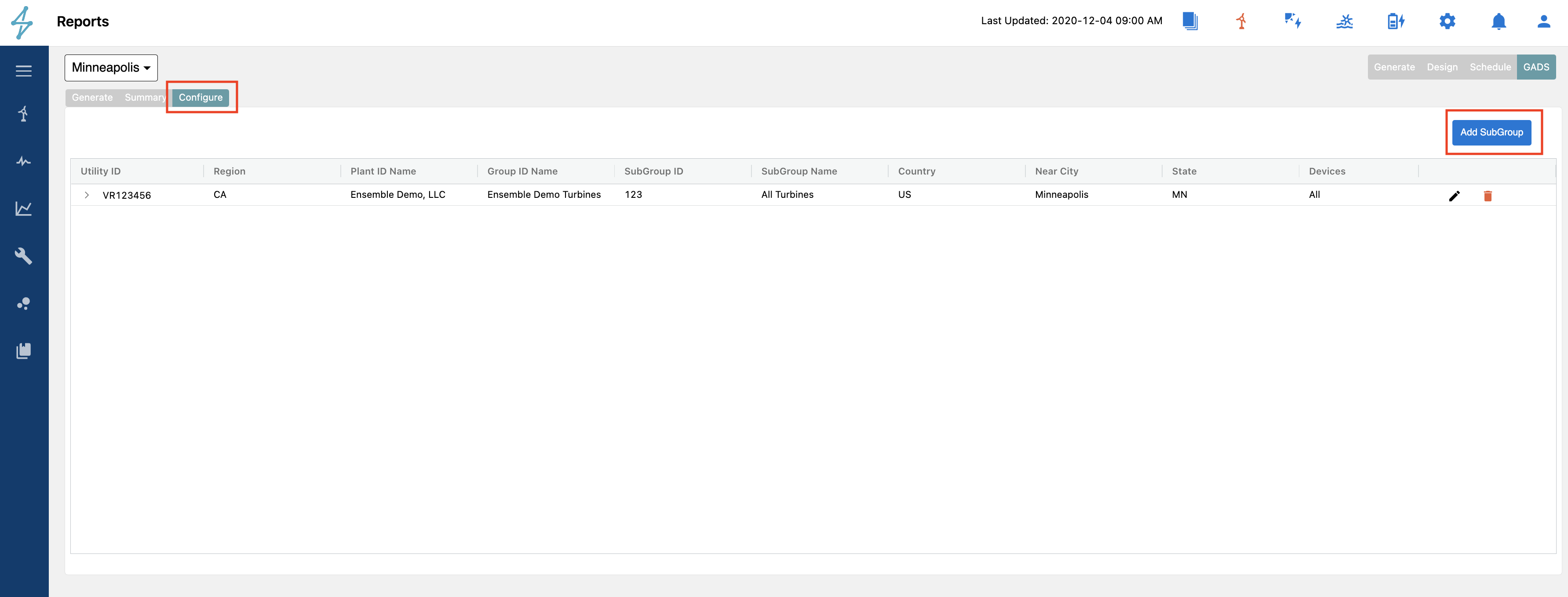Delete the All Turbines subgroup row
This screenshot has height=597, width=1568.
[x=1488, y=196]
